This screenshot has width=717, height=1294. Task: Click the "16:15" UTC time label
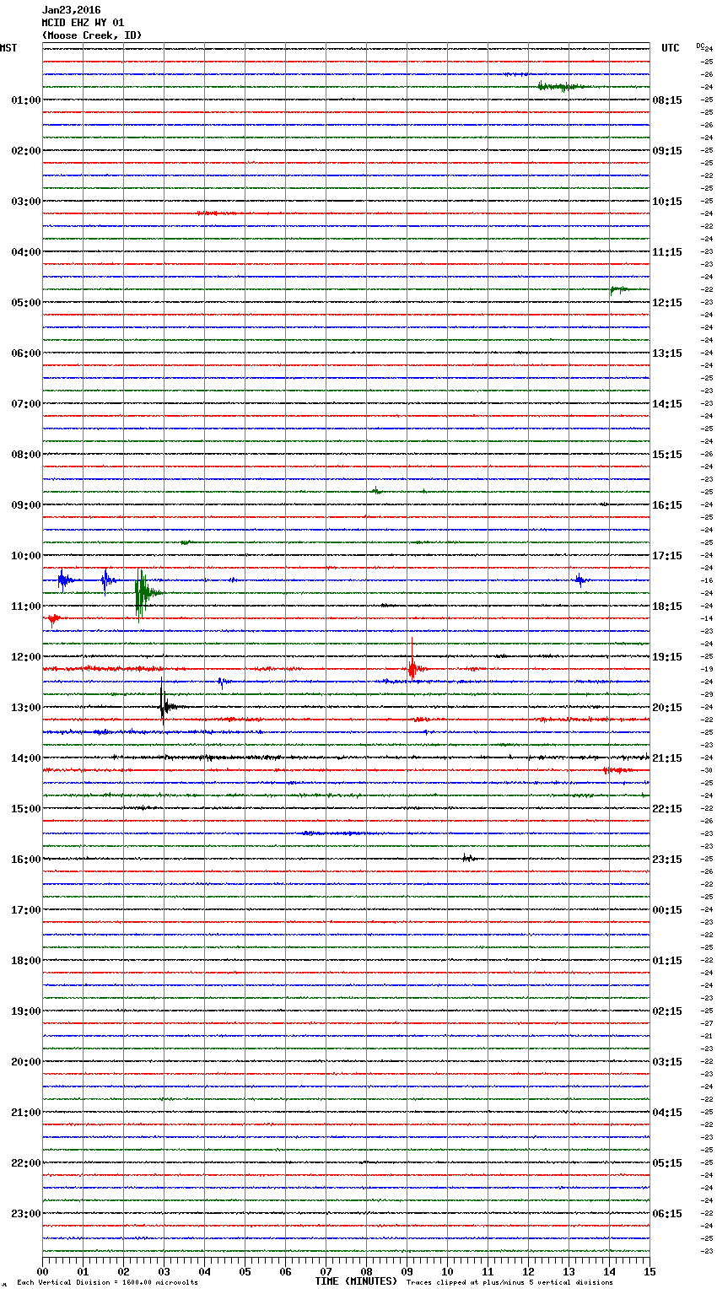pos(667,505)
